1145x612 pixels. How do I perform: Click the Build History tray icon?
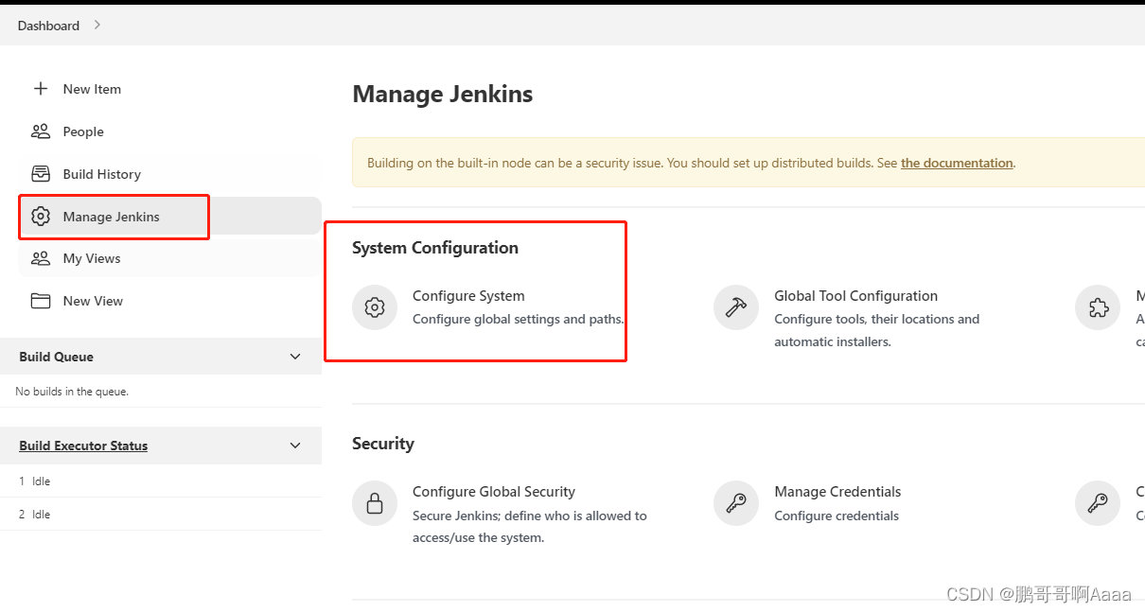41,174
